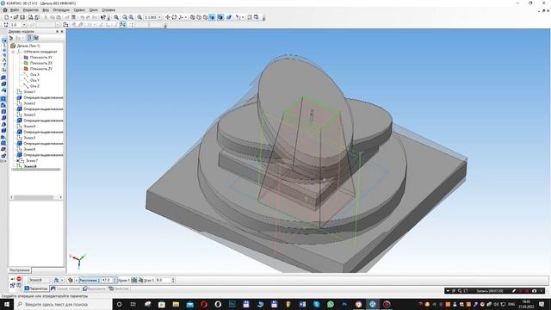Screen dimensions: 551x310
Task: Open the extrusion mode dropdown arrow
Action: (76, 280)
